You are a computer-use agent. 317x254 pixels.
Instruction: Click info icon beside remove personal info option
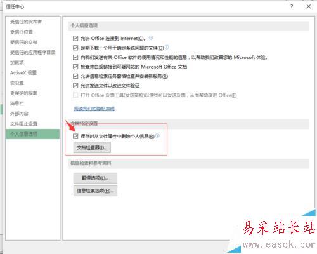click(x=157, y=135)
